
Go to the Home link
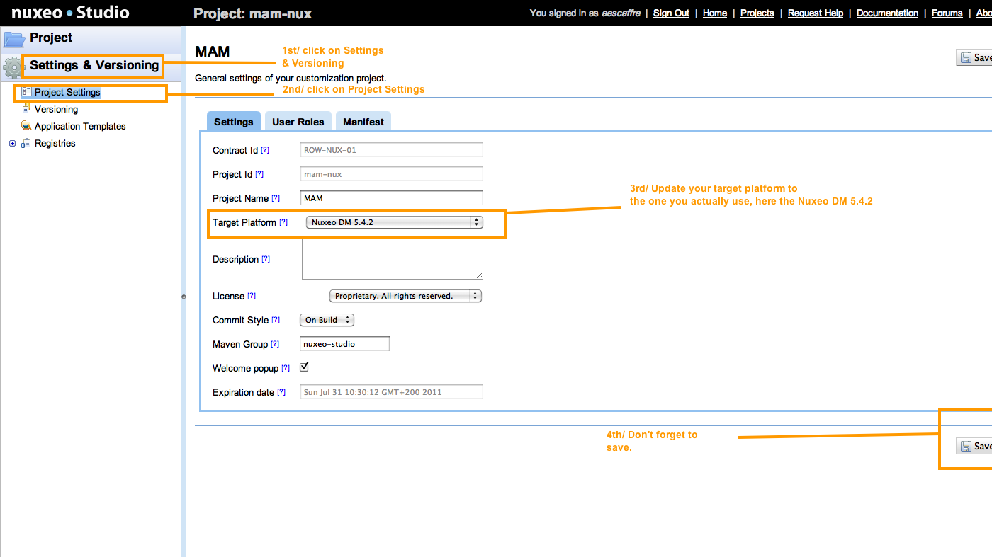point(715,13)
